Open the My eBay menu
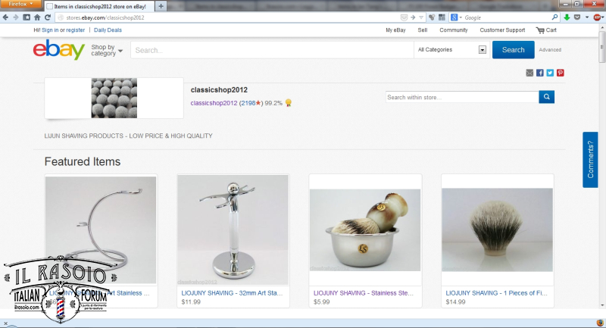606x328 pixels. (395, 30)
